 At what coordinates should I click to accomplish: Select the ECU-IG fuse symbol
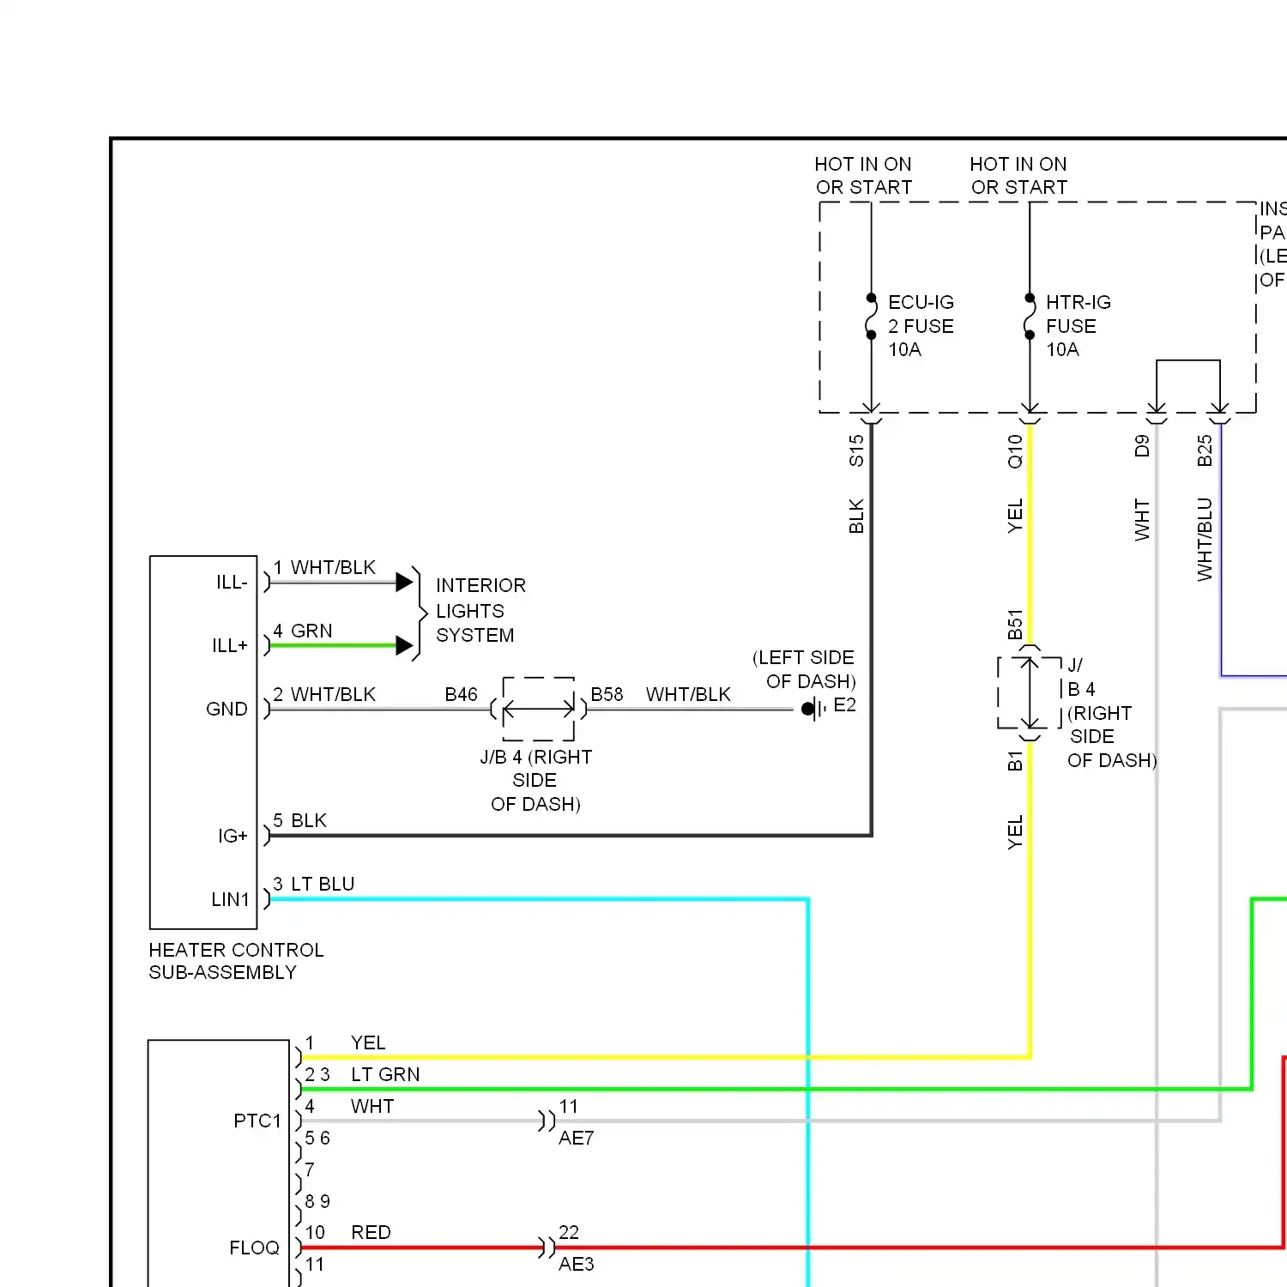tap(871, 317)
